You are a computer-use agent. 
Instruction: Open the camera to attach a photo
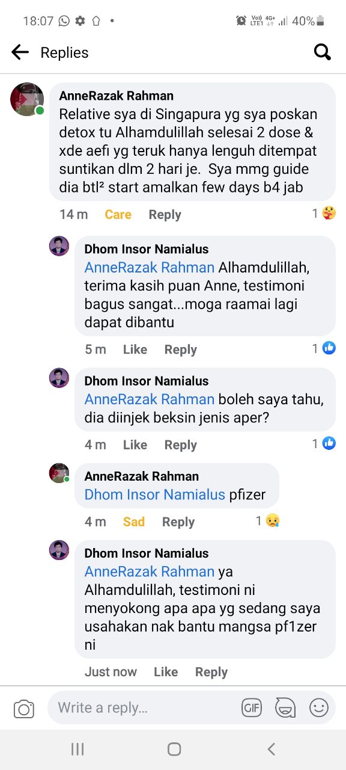[23, 707]
